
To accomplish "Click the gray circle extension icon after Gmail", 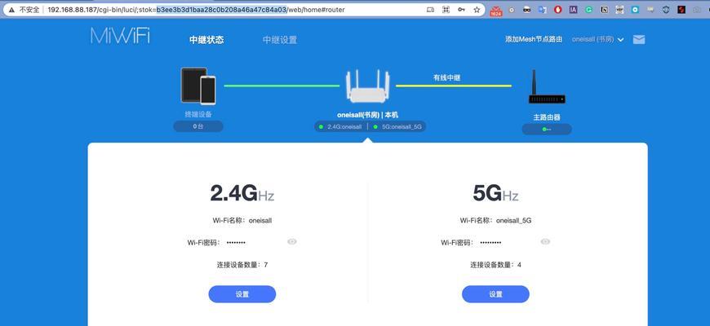I will click(x=512, y=10).
